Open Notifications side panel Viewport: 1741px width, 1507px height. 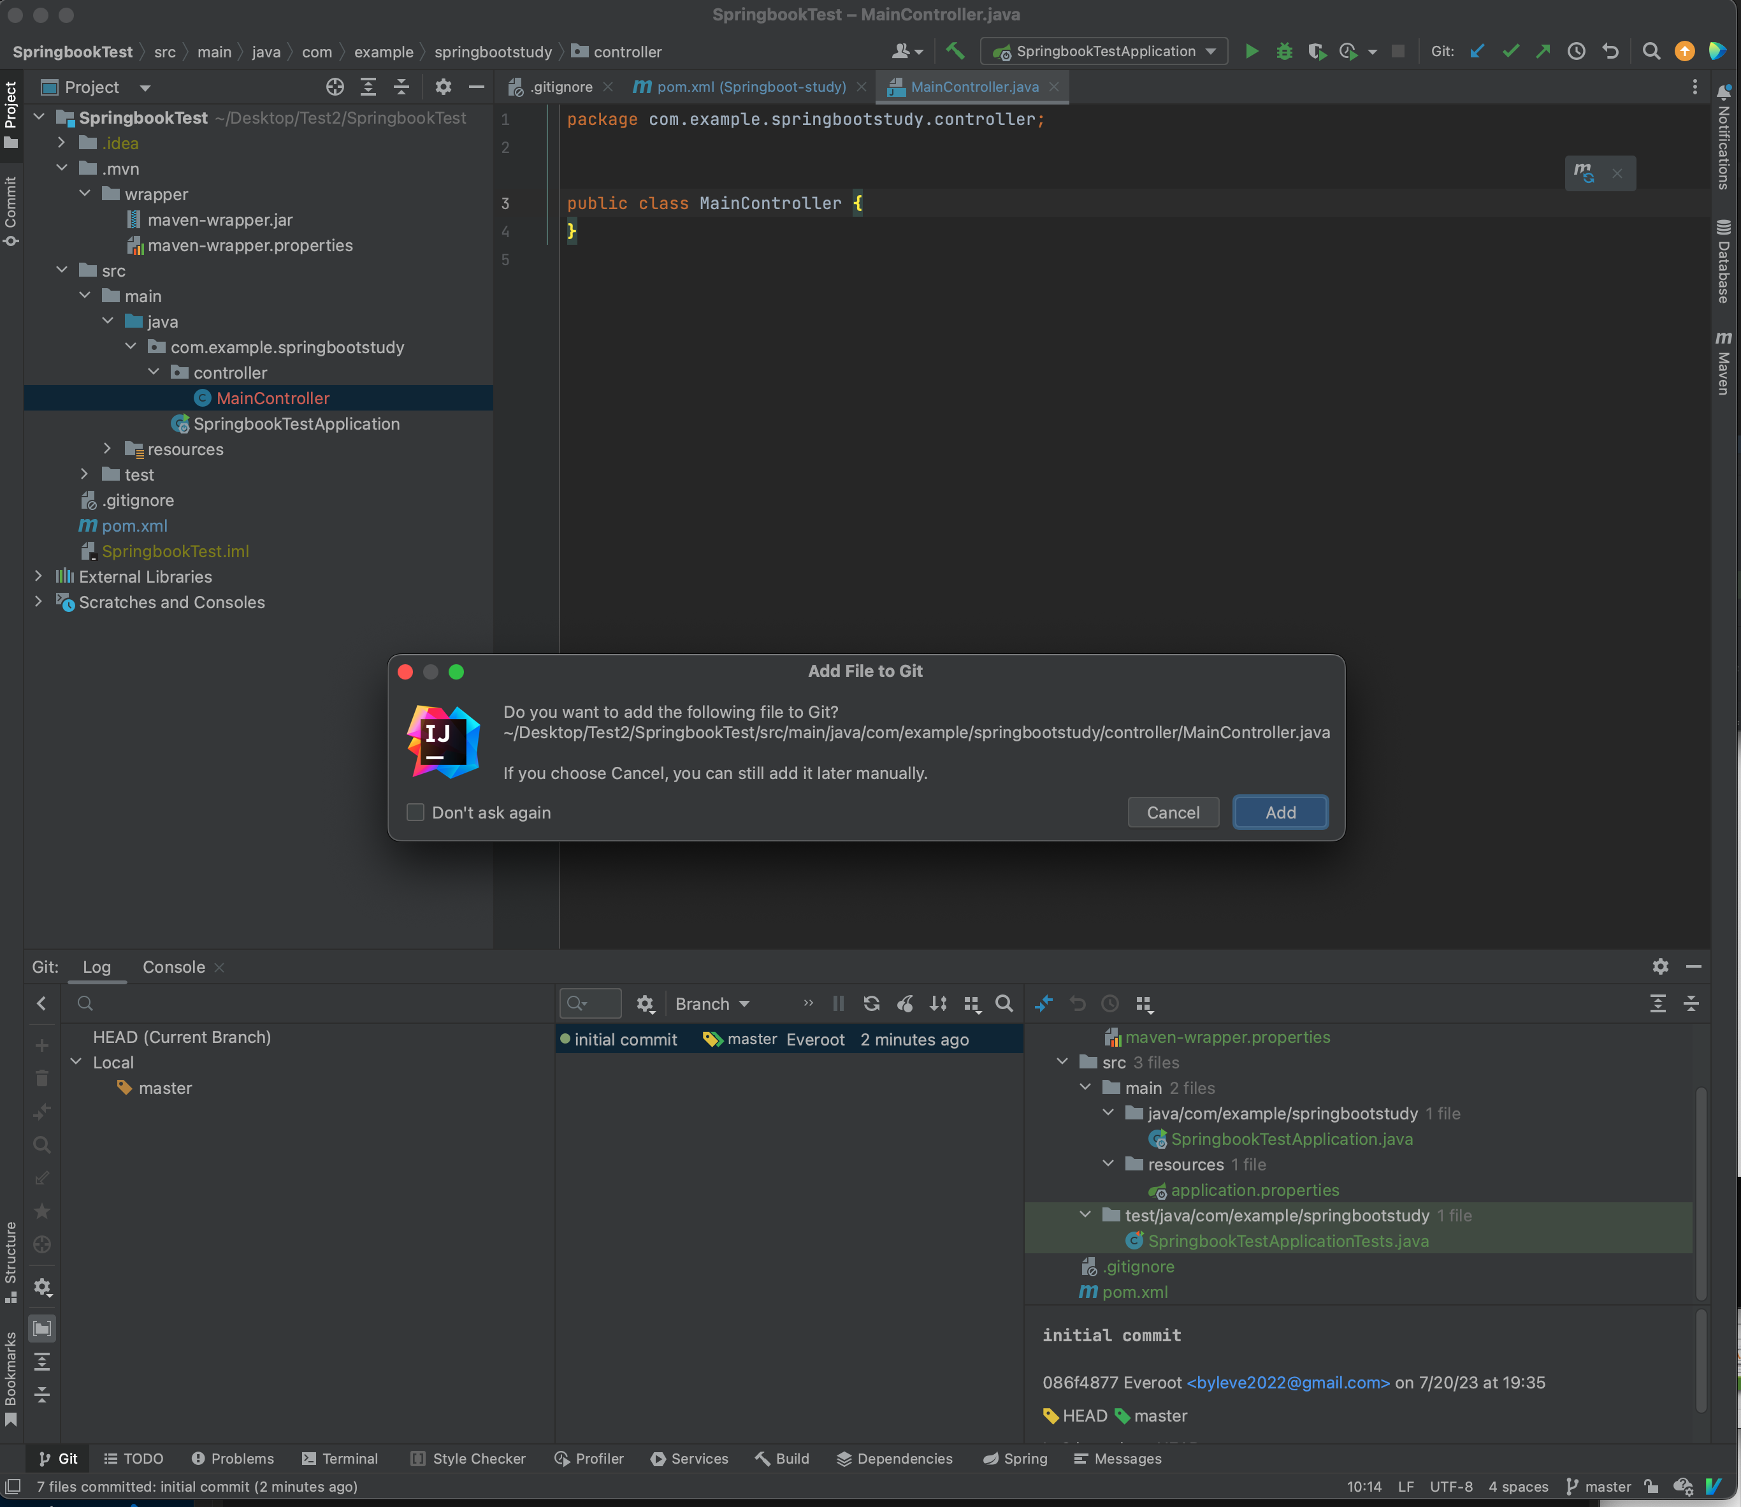pyautogui.click(x=1723, y=137)
